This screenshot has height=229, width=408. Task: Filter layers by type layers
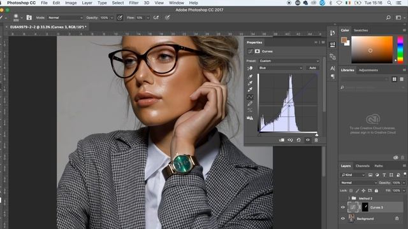pyautogui.click(x=384, y=175)
